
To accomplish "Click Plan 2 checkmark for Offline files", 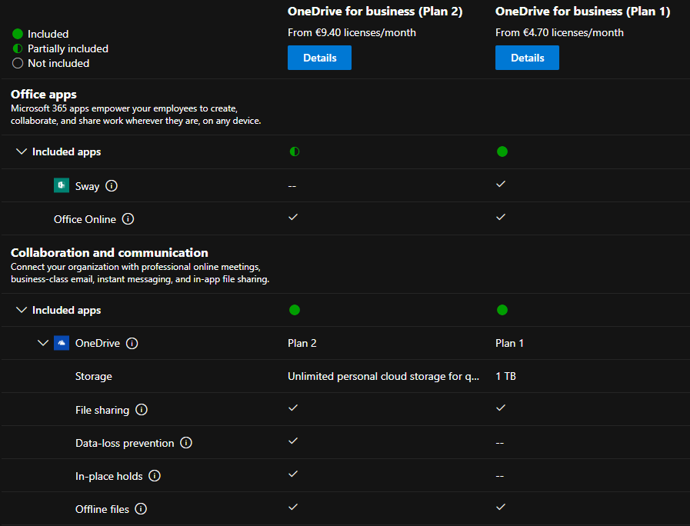I will [293, 507].
